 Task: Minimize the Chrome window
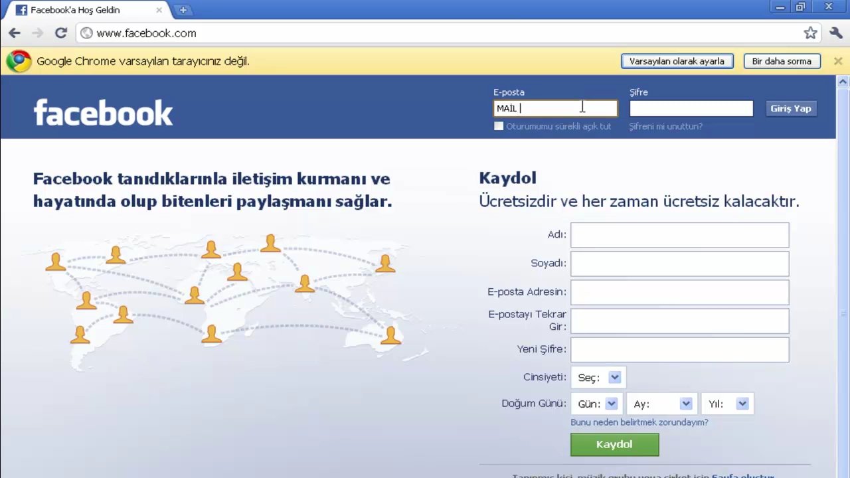[780, 7]
